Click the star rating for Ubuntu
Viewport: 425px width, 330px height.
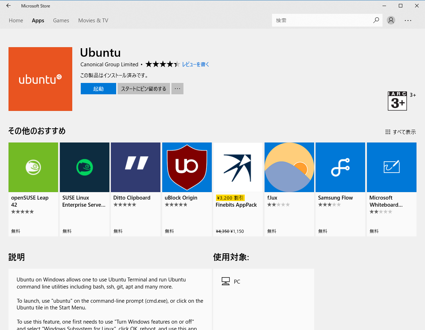pos(163,64)
